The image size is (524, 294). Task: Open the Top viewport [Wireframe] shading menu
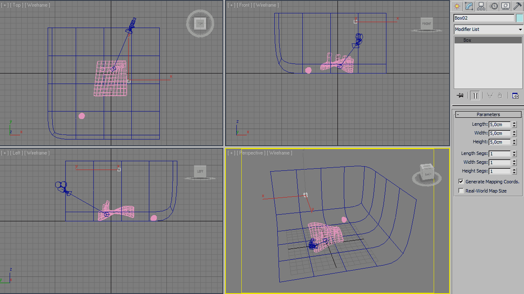pyautogui.click(x=38, y=5)
